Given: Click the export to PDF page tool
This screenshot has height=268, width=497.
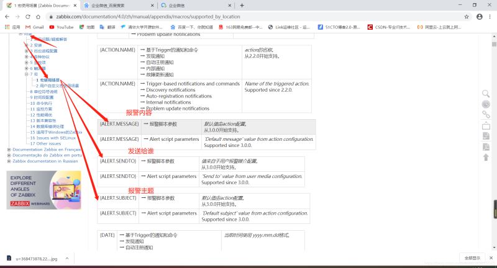Looking at the screenshot, I should (x=486, y=147).
